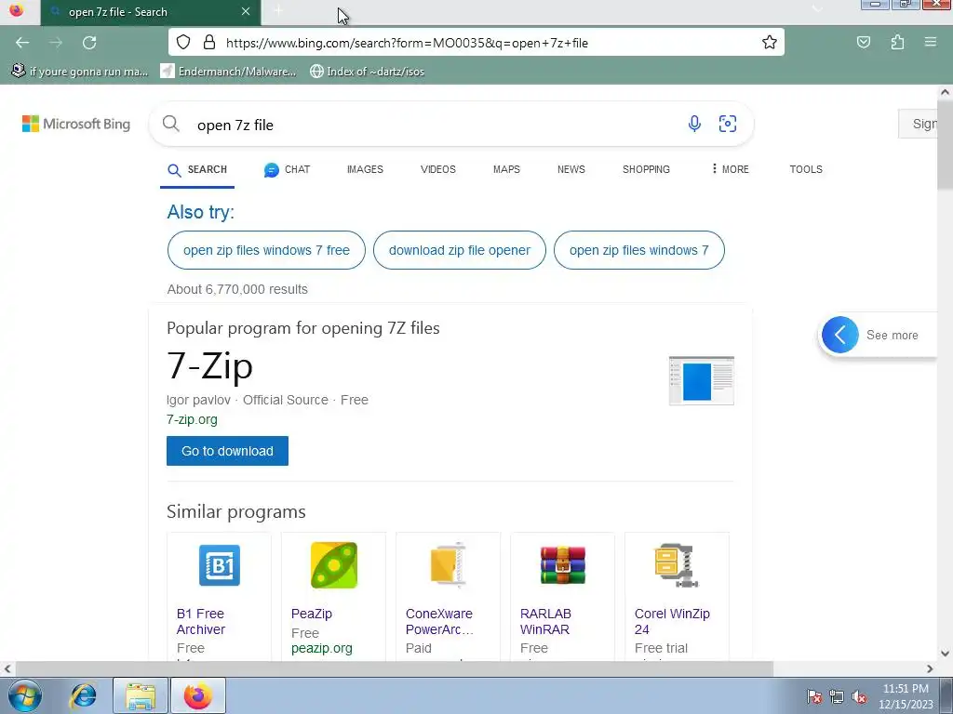Screen dimensions: 953x714
Task: Click the Microsoft Bing logo
Action: tap(76, 124)
